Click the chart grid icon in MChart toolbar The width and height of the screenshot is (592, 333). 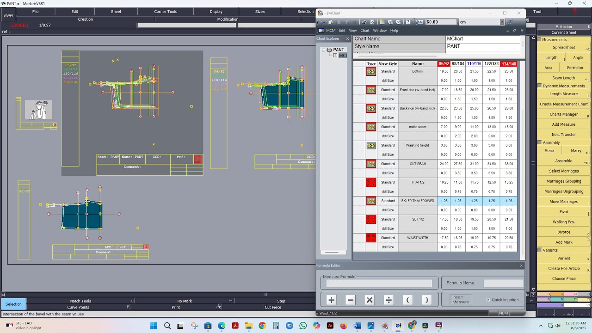click(x=382, y=22)
